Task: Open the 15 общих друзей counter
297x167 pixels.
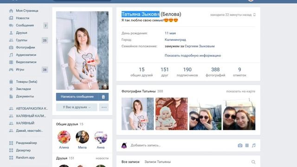Action: 142,72
